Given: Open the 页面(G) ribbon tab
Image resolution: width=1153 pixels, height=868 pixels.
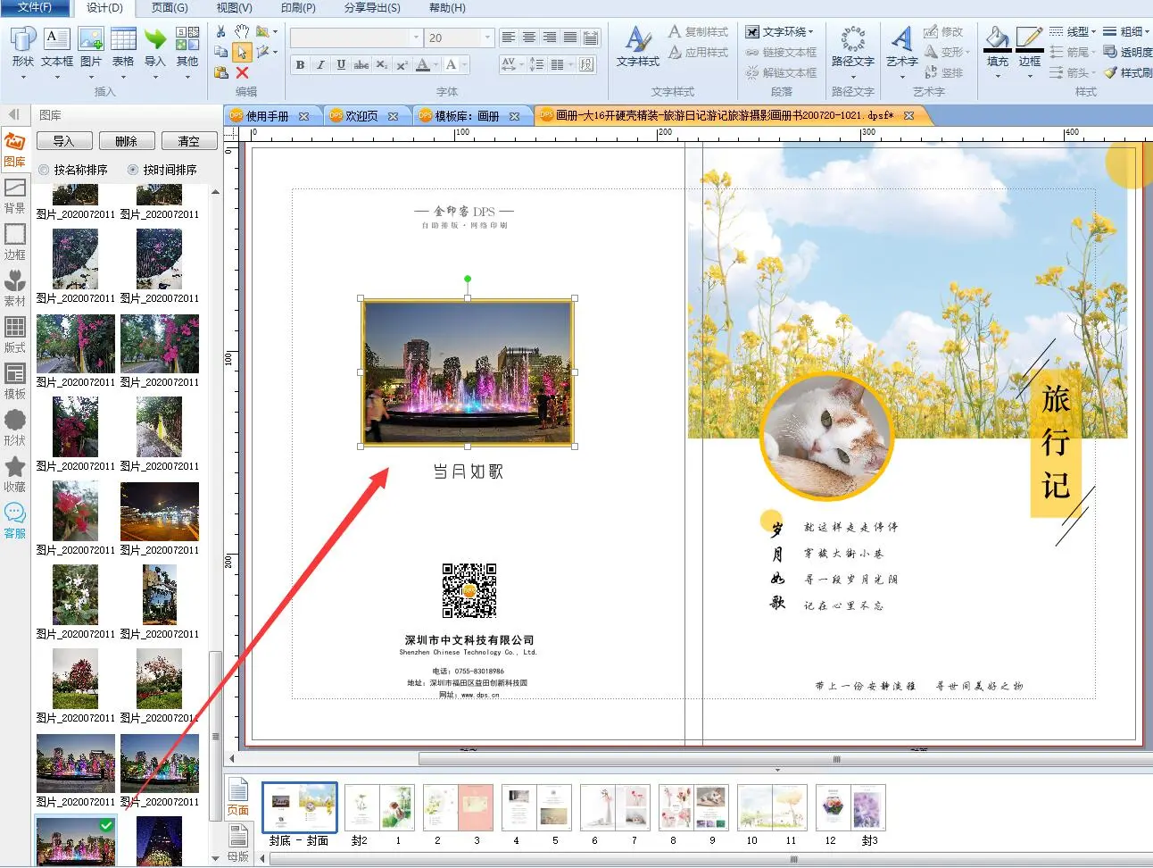Looking at the screenshot, I should coord(170,8).
